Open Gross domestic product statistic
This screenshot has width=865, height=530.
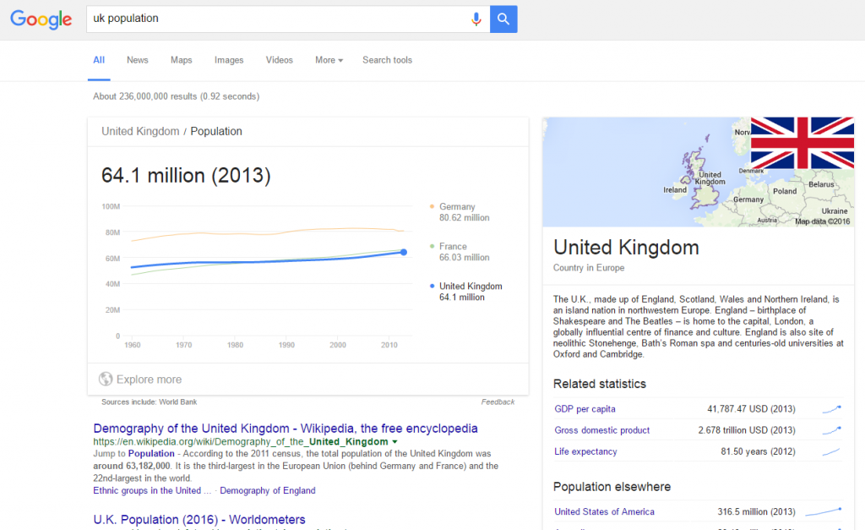(601, 430)
